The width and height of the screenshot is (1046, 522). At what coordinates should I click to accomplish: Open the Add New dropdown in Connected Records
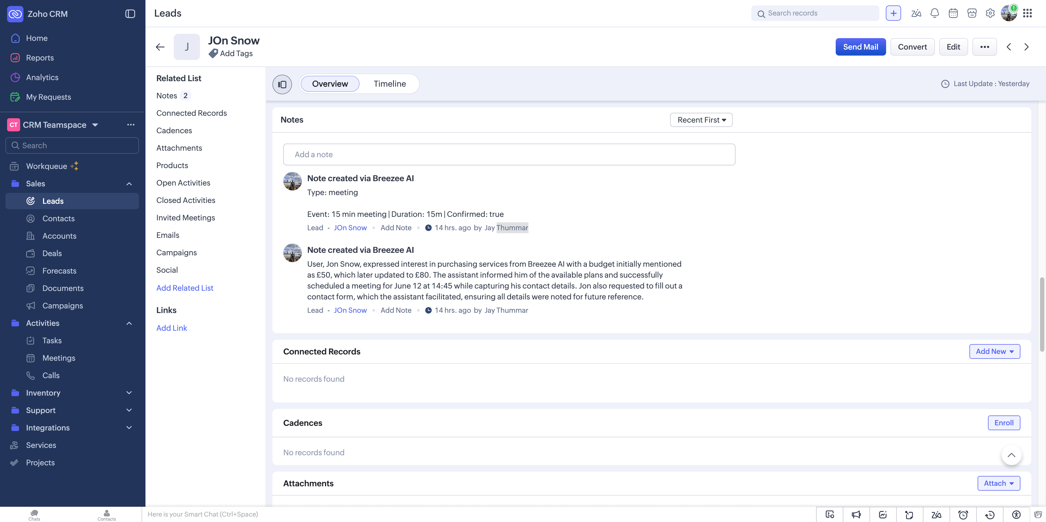(995, 351)
